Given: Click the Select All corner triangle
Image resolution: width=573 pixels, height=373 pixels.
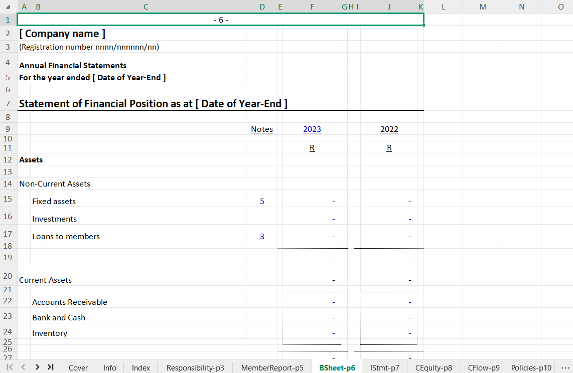Looking at the screenshot, I should pyautogui.click(x=8, y=7).
